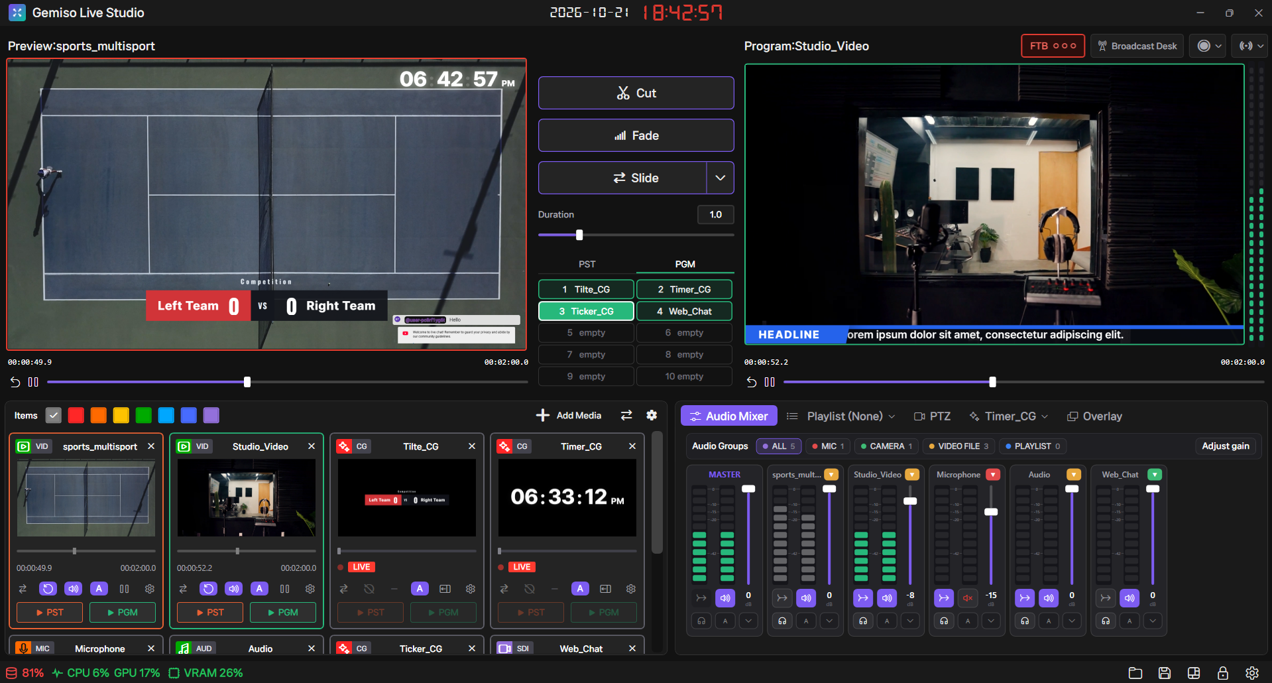Click the Fade transition button
Viewport: 1272px width, 683px height.
[x=636, y=135]
